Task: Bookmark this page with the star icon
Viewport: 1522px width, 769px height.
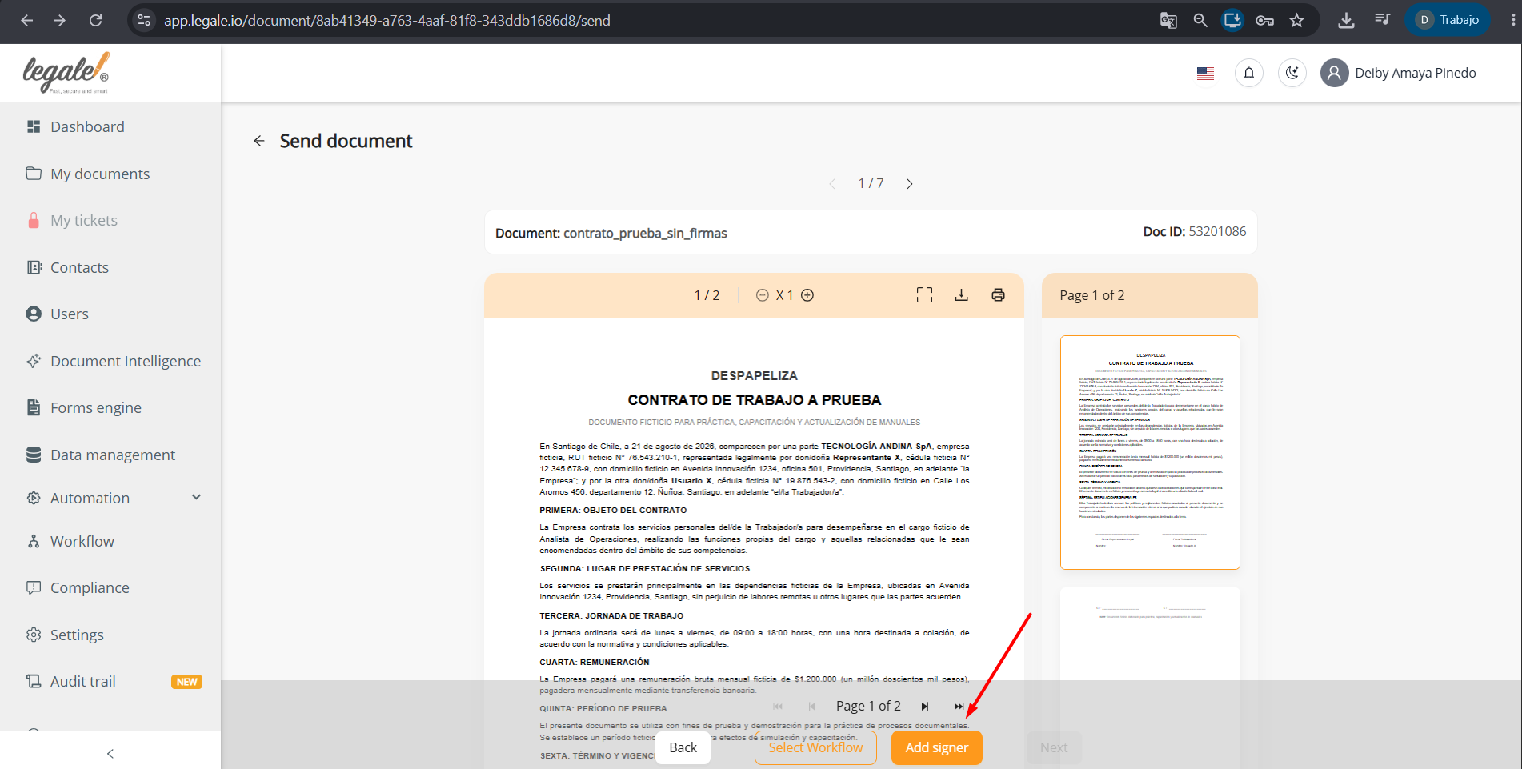Action: [1296, 21]
